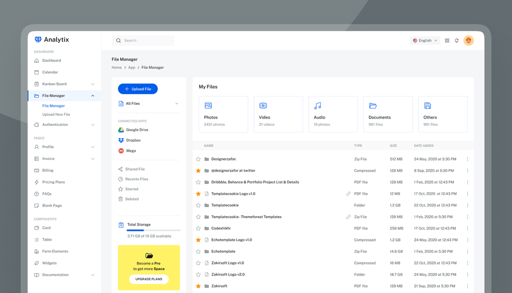
Task: Open more options for Zakirsoft Logo v2.0
Action: [468, 274]
